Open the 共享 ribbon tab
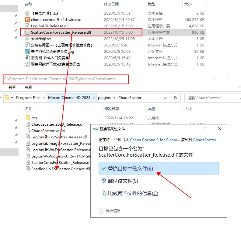The height and width of the screenshot is (227, 241). 12,87
